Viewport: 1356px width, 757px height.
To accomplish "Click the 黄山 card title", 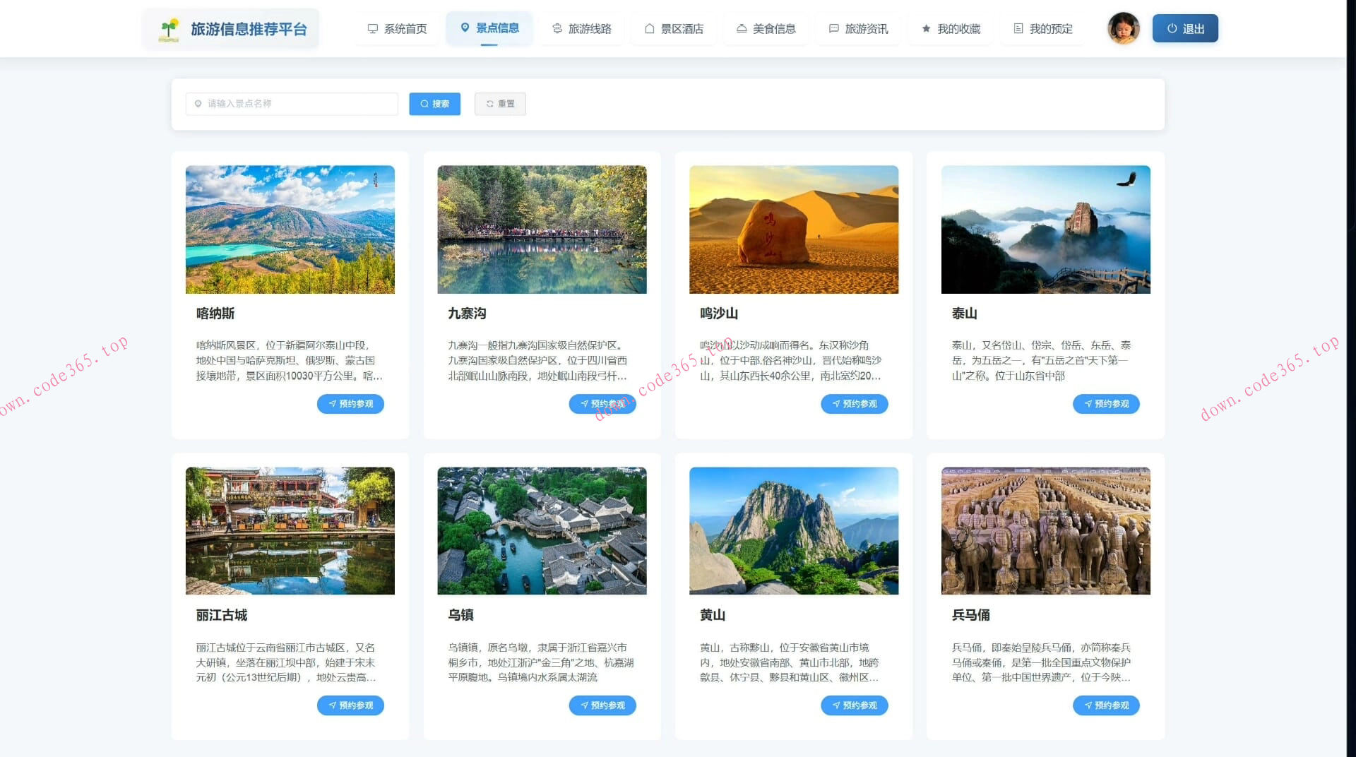I will [713, 615].
